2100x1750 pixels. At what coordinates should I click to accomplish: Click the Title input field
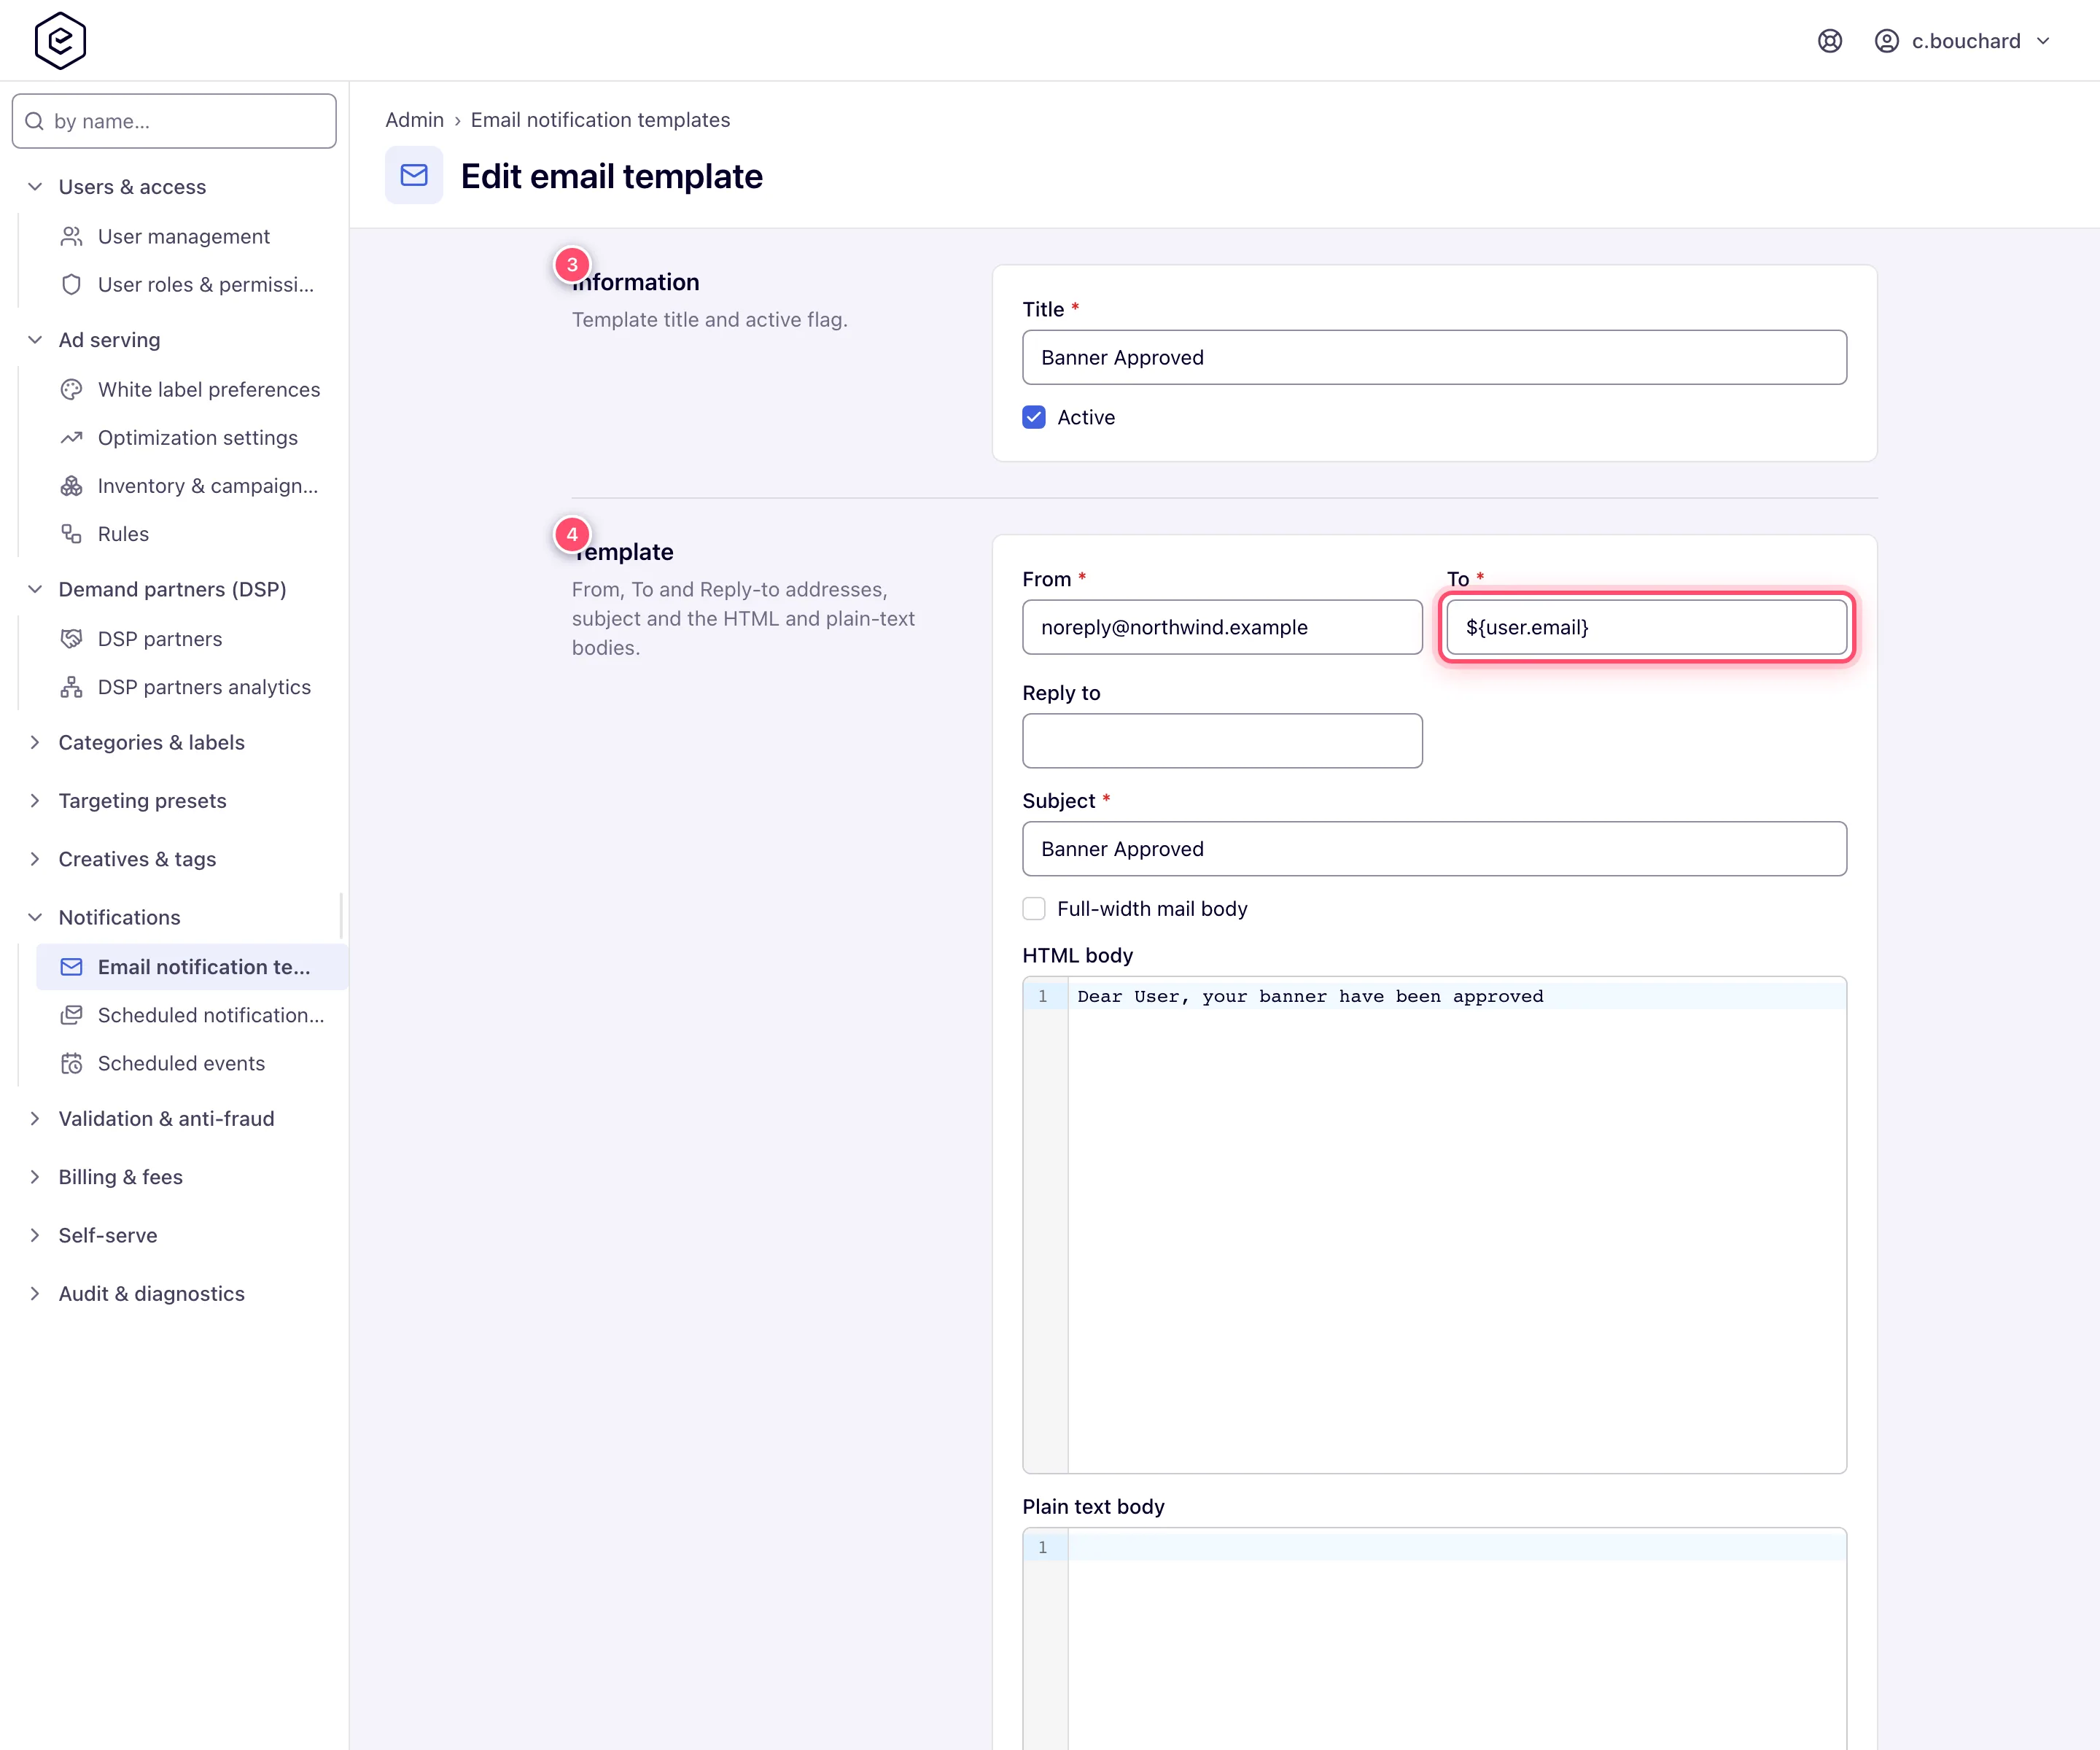click(1434, 357)
